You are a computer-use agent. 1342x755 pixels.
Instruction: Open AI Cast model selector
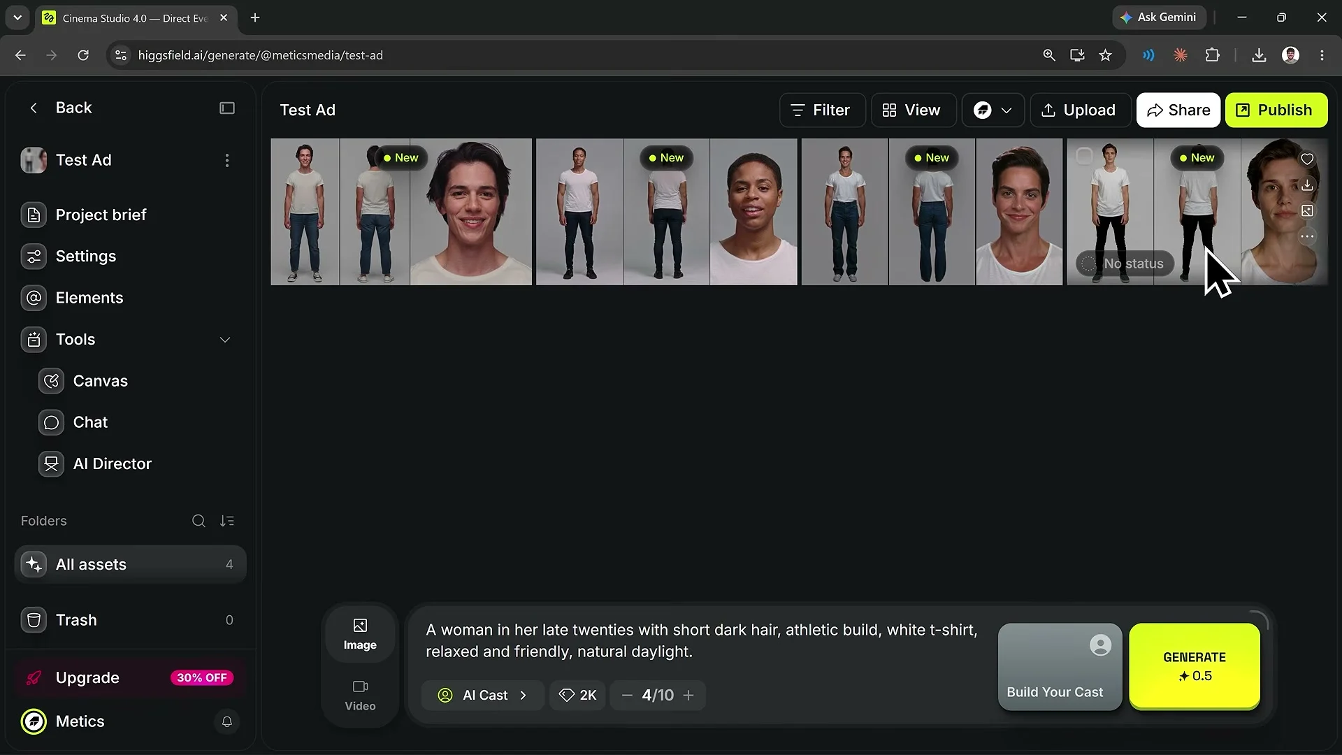click(x=482, y=696)
